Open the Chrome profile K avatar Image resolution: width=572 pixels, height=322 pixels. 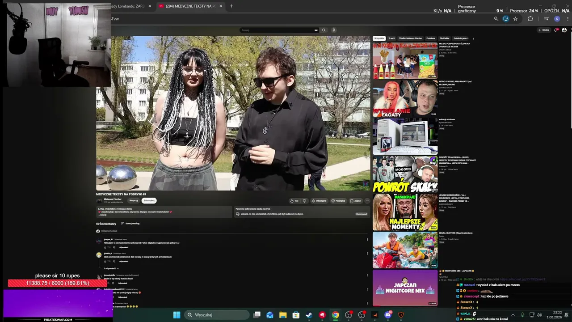557,19
